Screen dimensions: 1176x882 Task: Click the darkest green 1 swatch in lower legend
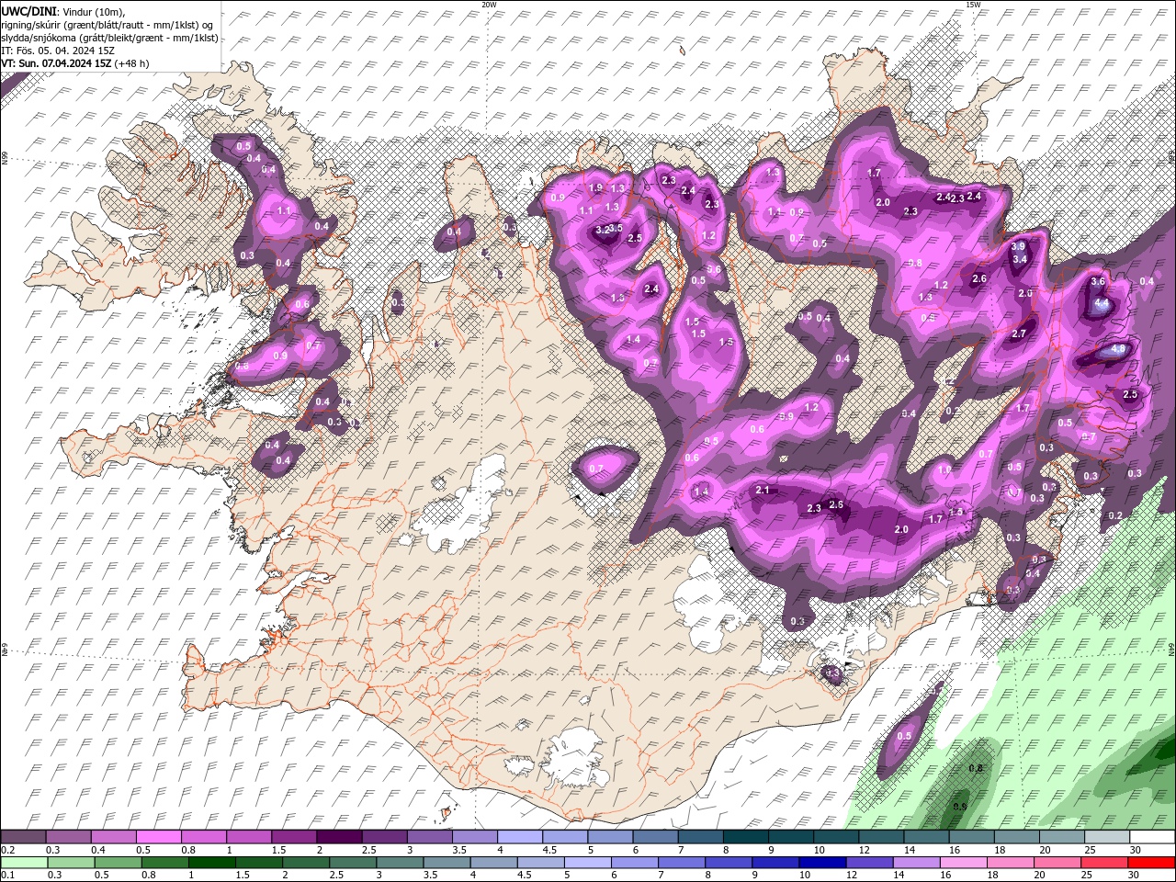(x=211, y=863)
